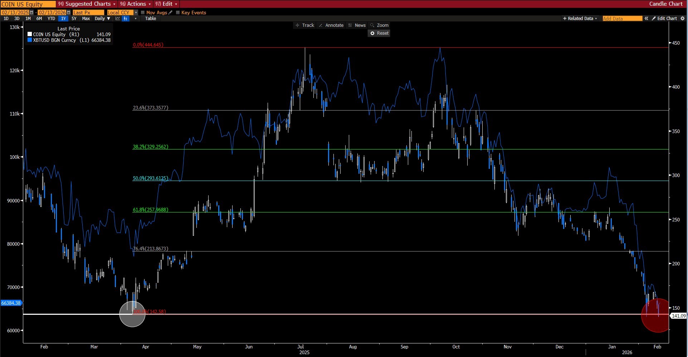Expand the Related Data dropdown
688x357 pixels.
click(x=580, y=19)
